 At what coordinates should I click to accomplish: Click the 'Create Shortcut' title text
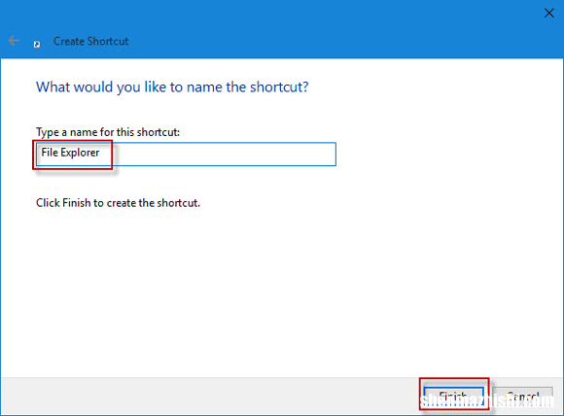91,42
